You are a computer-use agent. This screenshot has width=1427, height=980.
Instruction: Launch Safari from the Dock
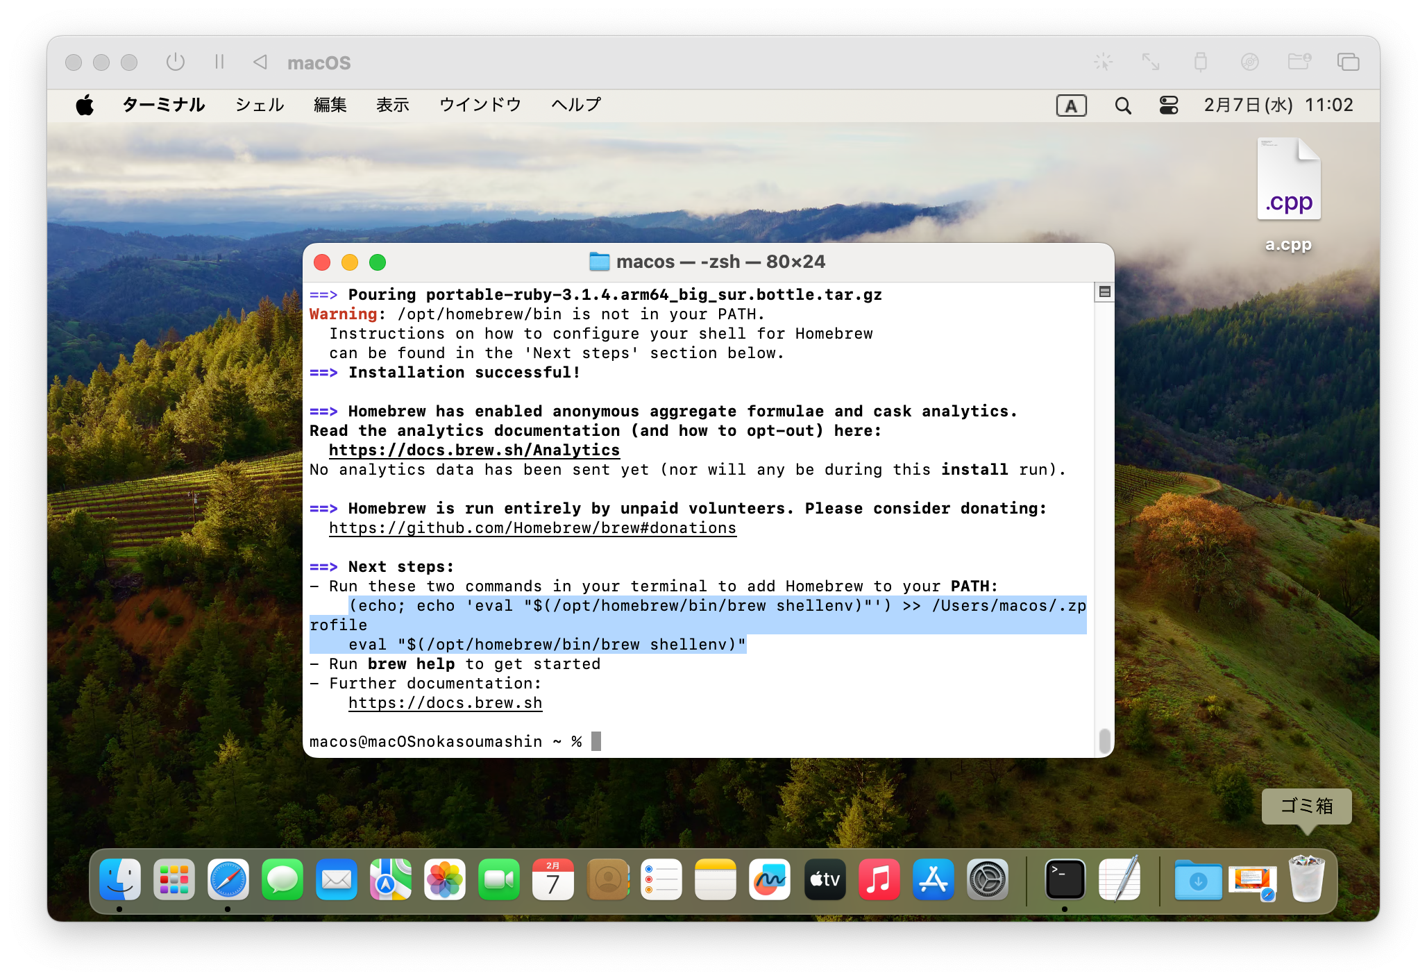228,880
